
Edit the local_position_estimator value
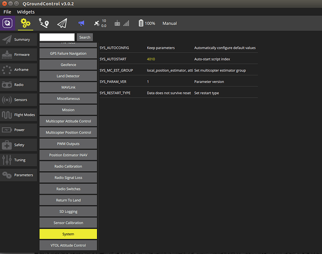(170, 71)
